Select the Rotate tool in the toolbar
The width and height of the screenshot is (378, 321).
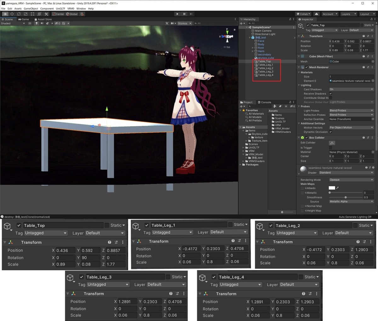click(19, 14)
